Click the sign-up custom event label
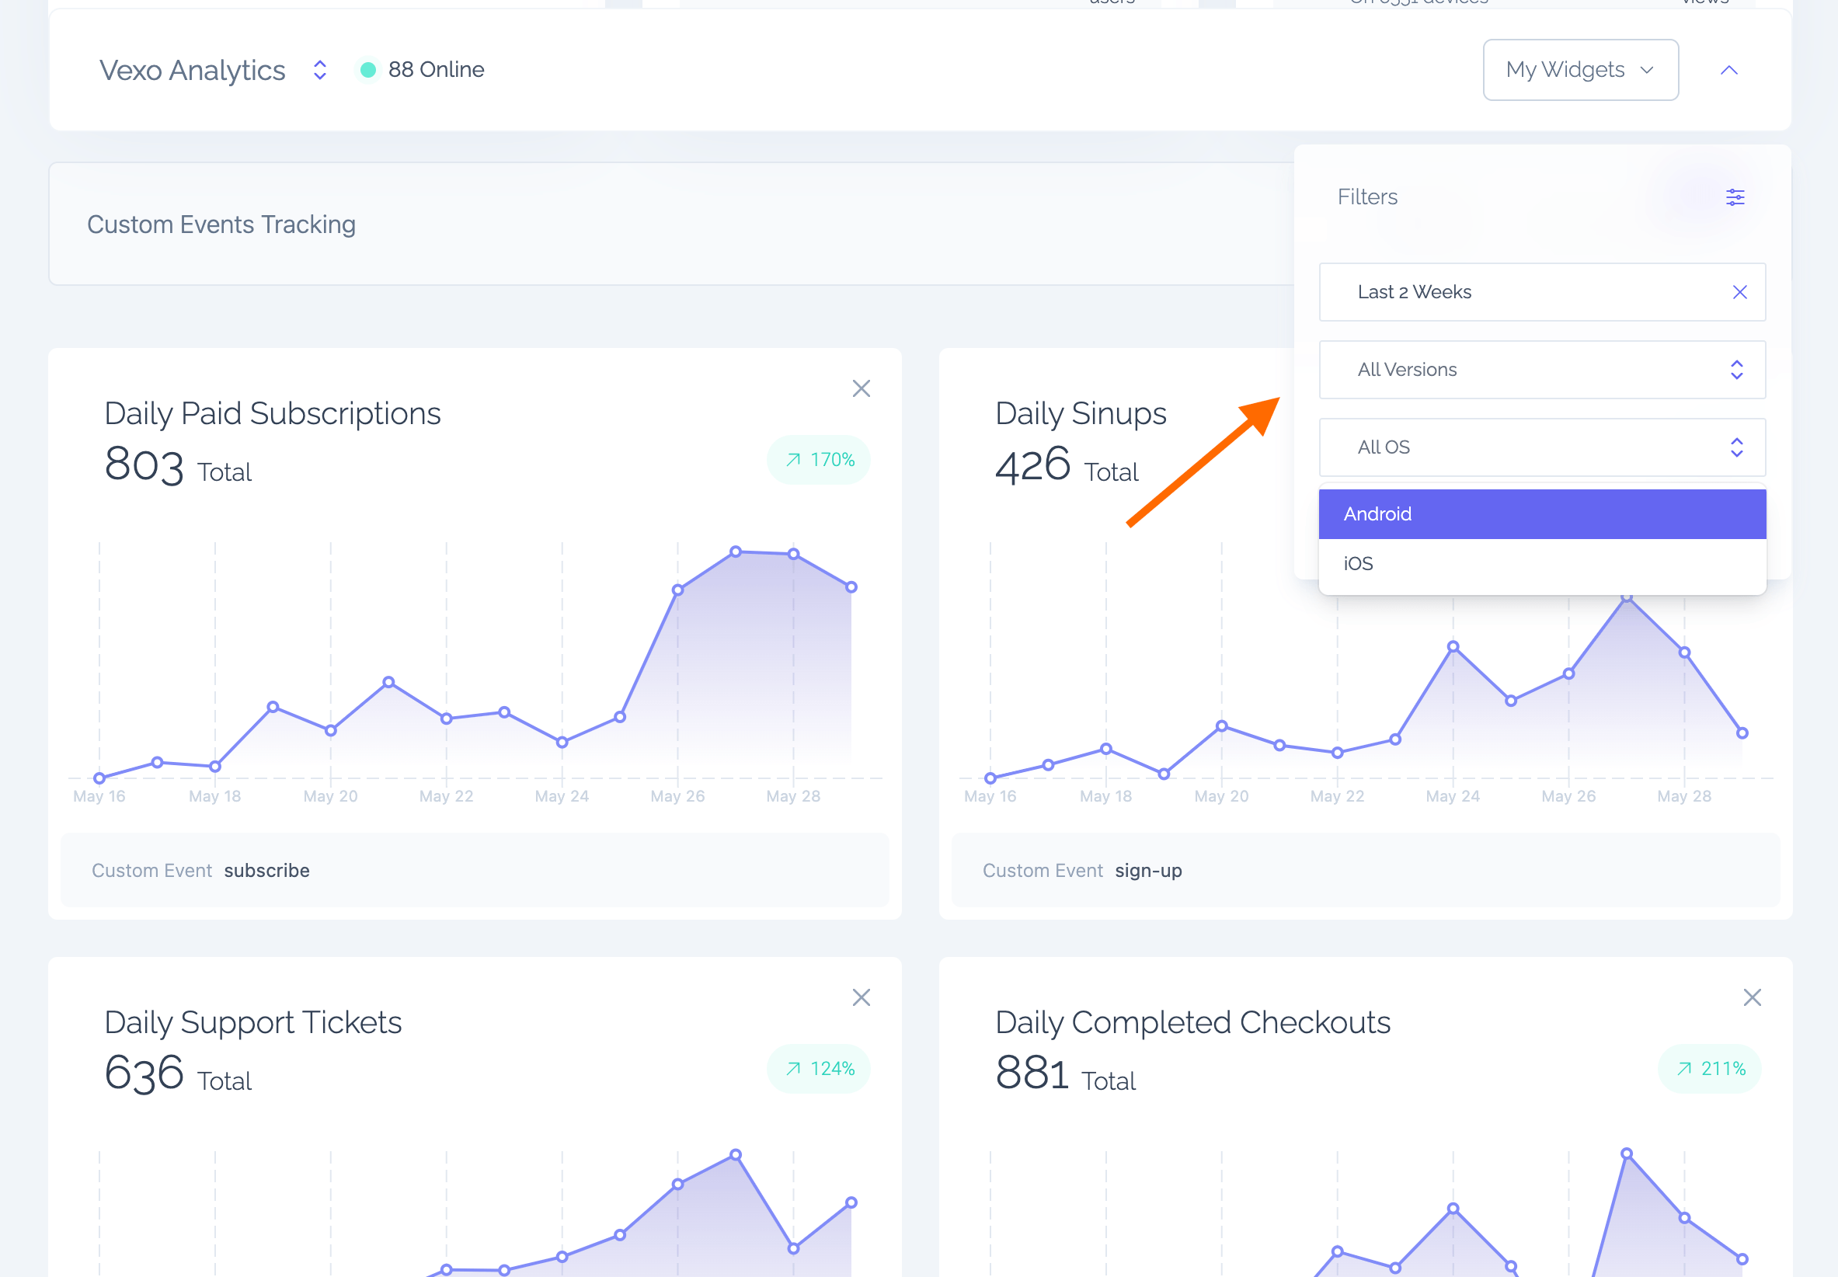This screenshot has width=1838, height=1277. coord(1148,871)
